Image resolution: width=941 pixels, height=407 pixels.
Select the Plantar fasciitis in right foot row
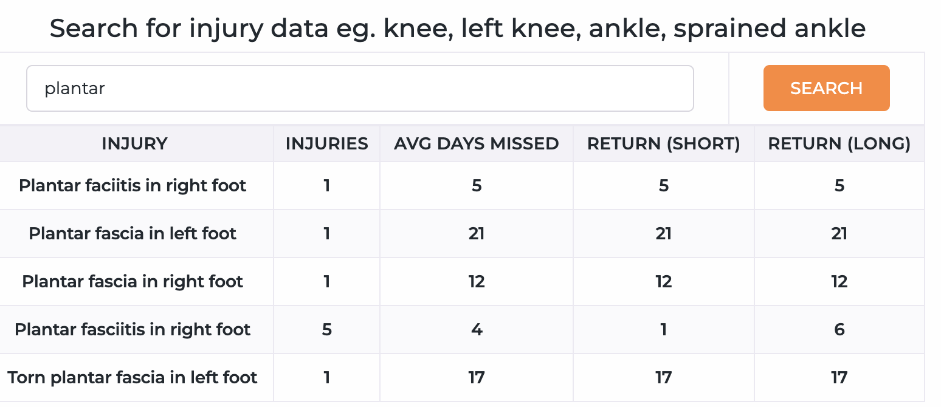133,329
